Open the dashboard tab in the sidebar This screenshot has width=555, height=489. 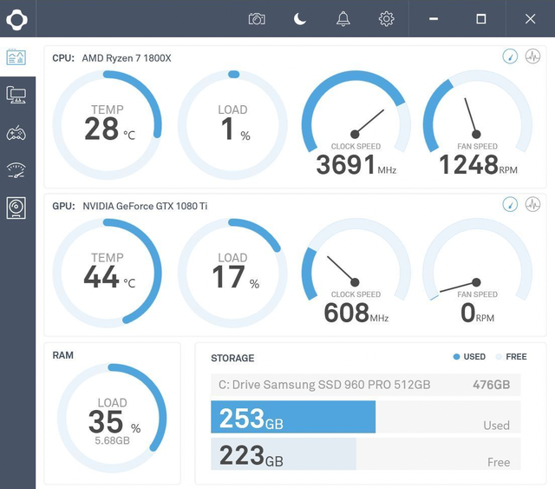coord(17,57)
